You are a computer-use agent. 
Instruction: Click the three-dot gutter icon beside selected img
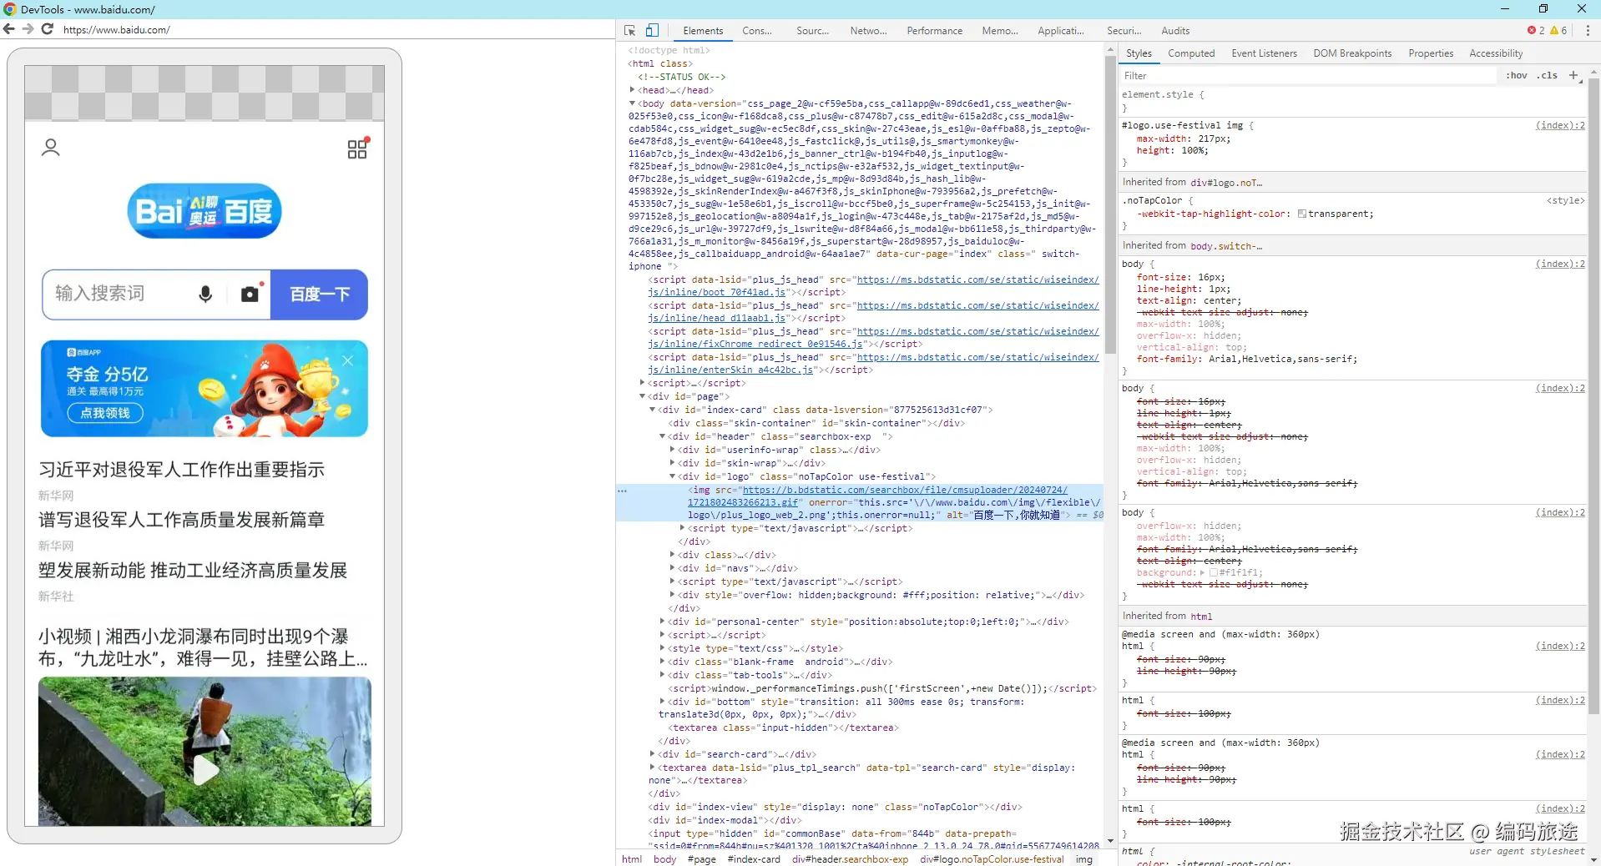pos(622,491)
